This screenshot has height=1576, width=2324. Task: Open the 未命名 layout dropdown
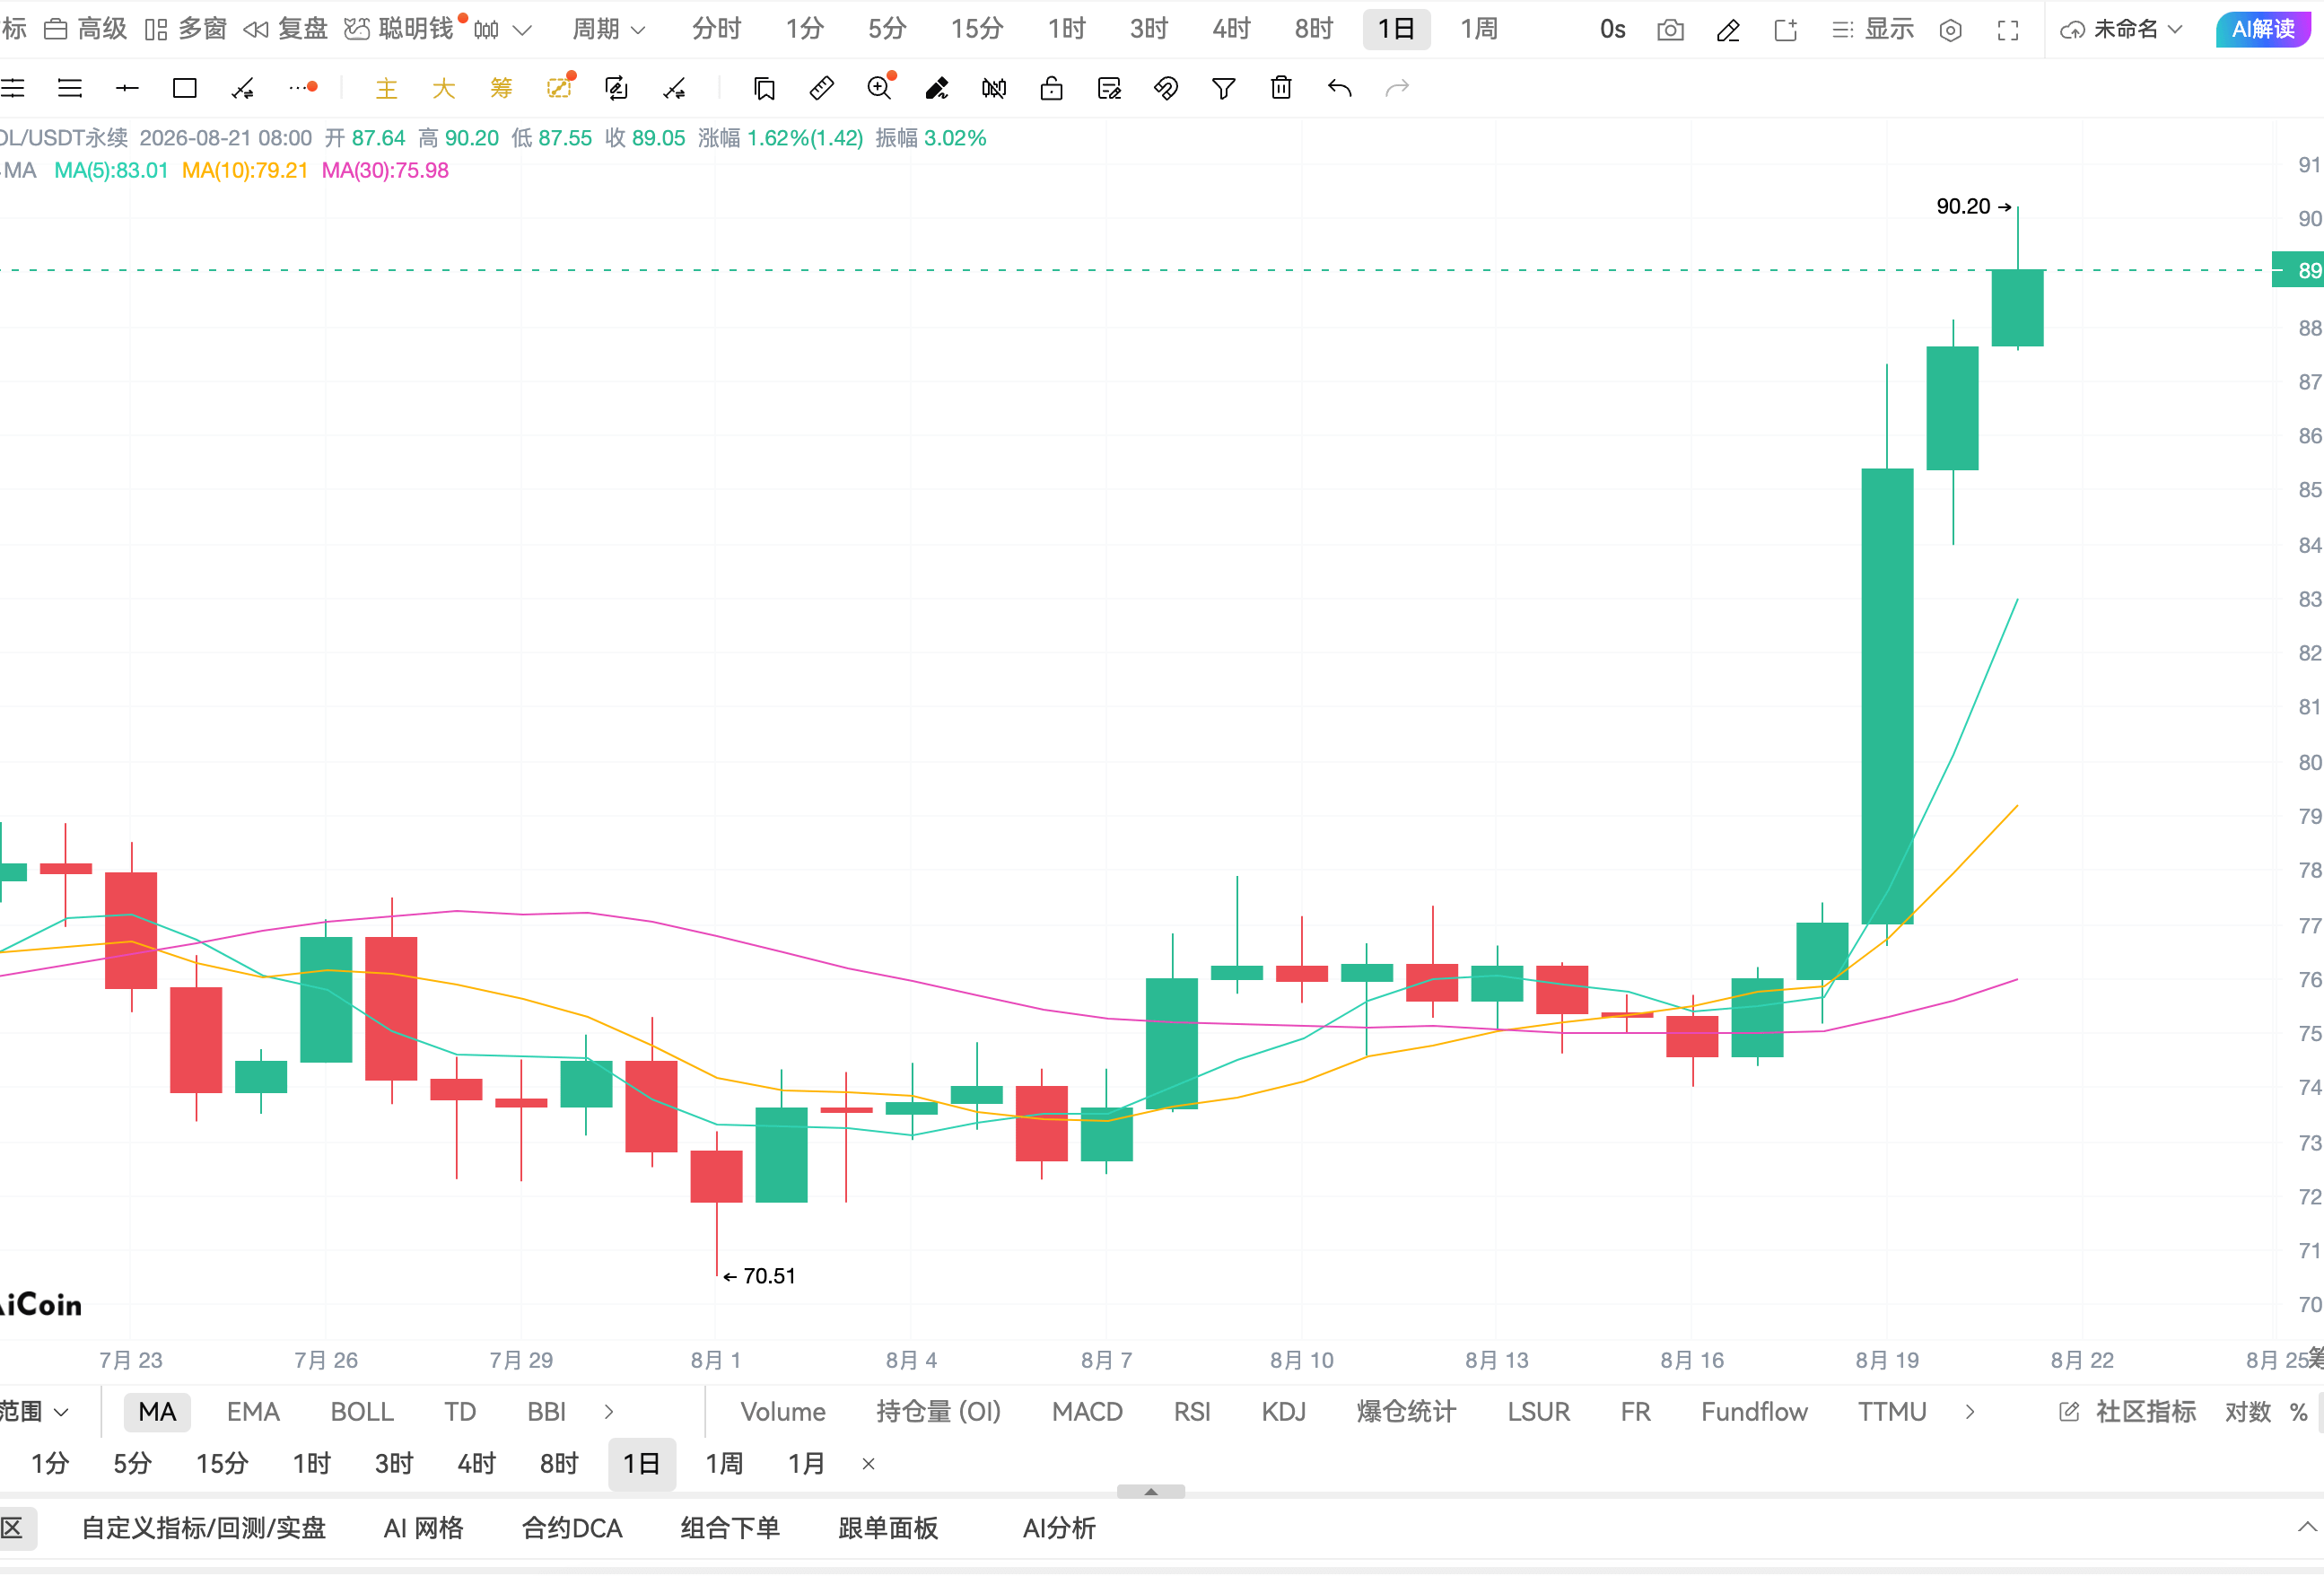(x=2121, y=29)
